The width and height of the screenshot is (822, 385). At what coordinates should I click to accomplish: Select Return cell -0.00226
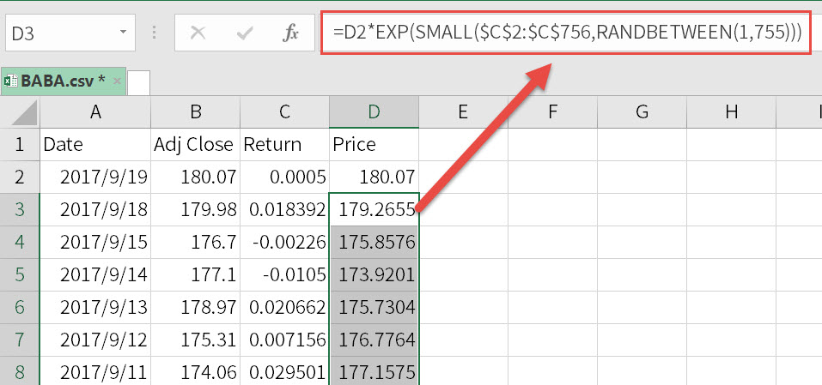284,242
